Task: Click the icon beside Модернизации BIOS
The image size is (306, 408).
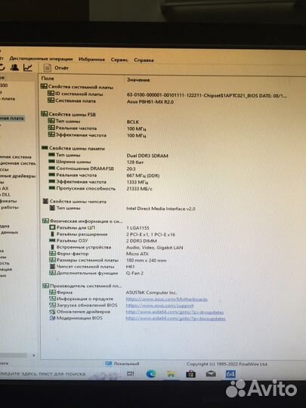Action: (52, 318)
